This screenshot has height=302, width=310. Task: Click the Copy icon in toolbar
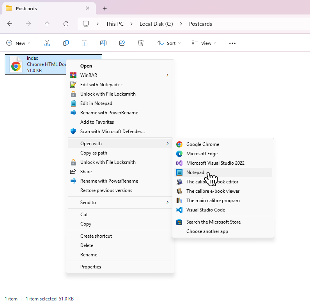(x=66, y=43)
